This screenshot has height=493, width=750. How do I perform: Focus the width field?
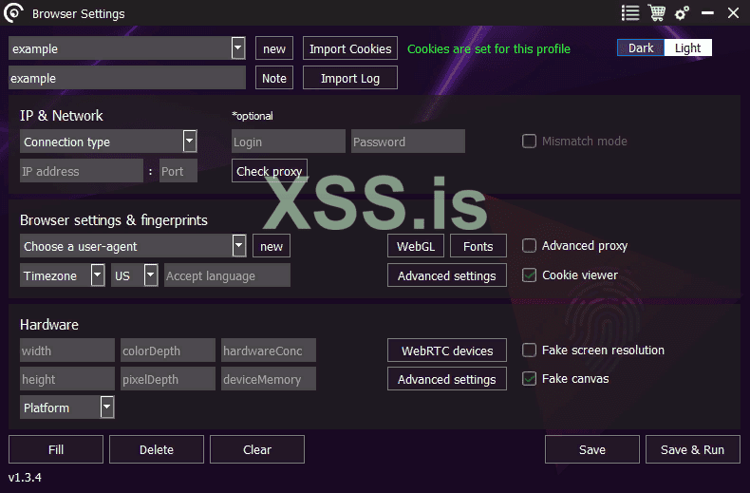point(67,351)
